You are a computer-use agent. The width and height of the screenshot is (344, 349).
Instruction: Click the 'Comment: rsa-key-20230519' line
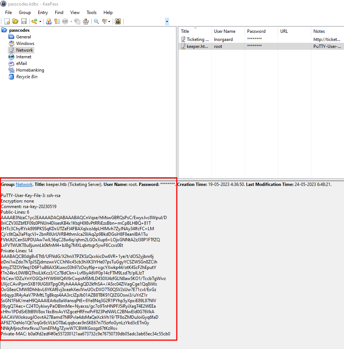tap(29, 207)
